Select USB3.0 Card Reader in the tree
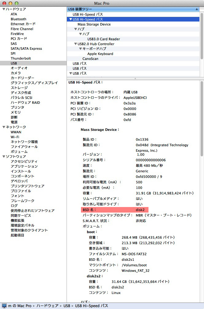 click(103, 39)
